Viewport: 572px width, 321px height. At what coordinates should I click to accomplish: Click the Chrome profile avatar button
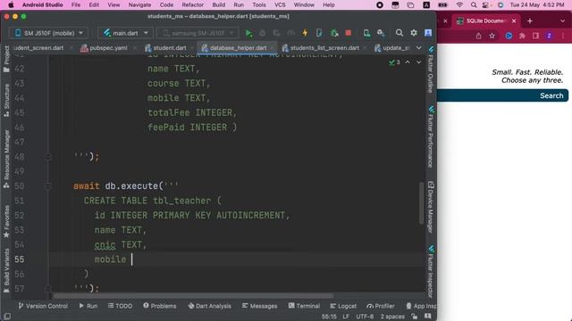(x=549, y=36)
